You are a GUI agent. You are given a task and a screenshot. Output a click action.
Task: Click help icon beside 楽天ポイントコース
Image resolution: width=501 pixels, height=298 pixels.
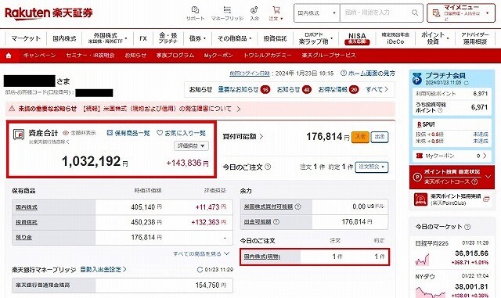(474, 181)
